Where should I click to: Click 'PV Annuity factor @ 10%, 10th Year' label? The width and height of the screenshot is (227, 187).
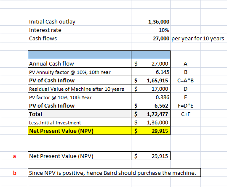70,72
